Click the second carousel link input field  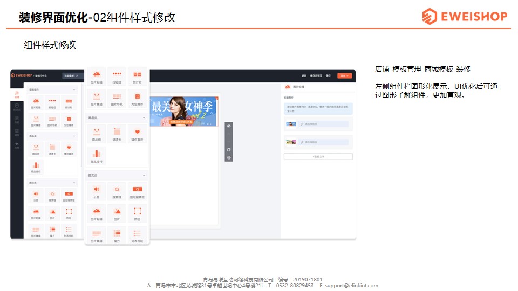[x=323, y=142]
